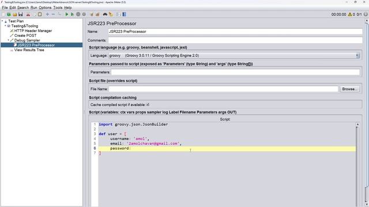Click the Comments input field

click(x=235, y=40)
